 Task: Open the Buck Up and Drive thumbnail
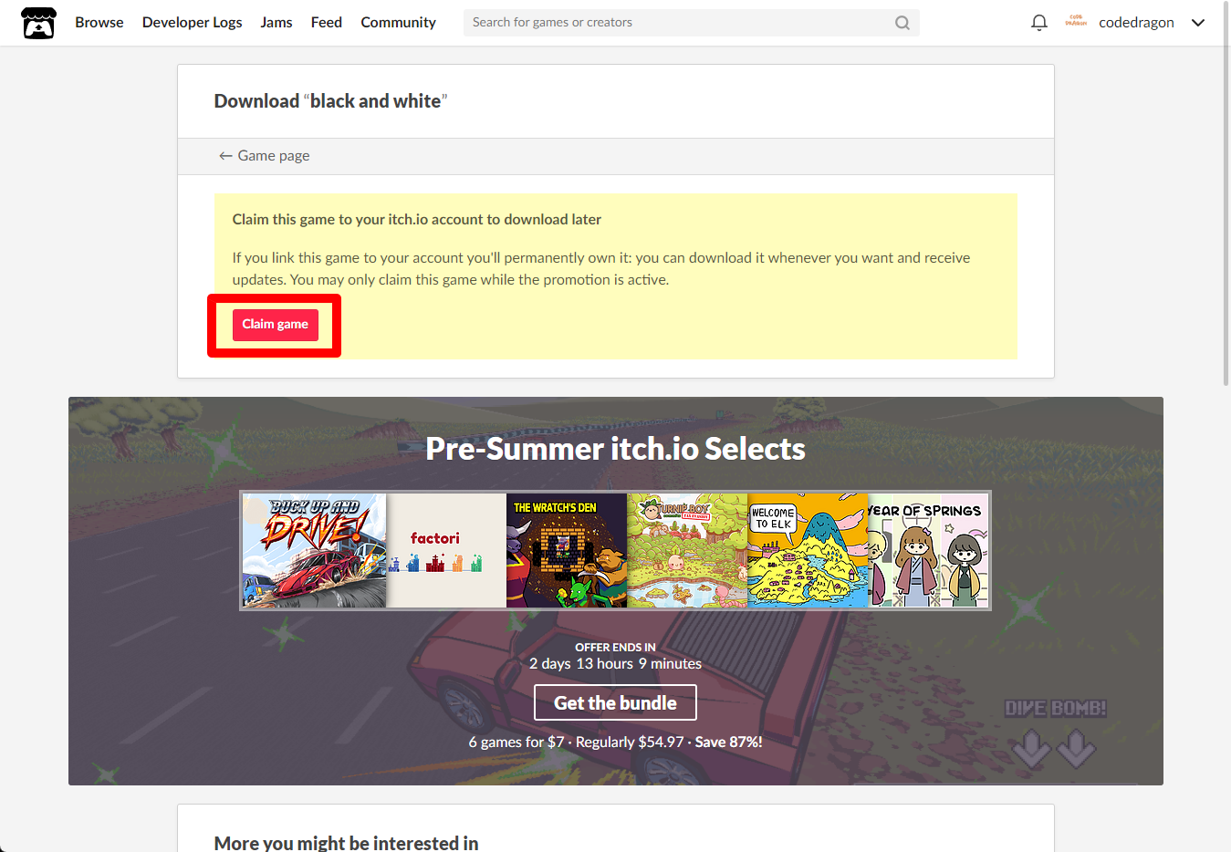[314, 551]
